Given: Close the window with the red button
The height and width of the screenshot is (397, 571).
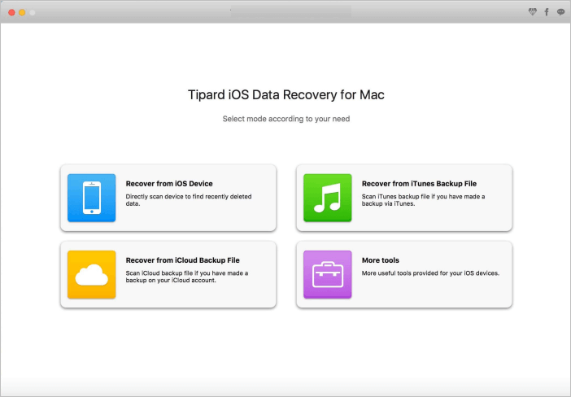Looking at the screenshot, I should click(11, 12).
